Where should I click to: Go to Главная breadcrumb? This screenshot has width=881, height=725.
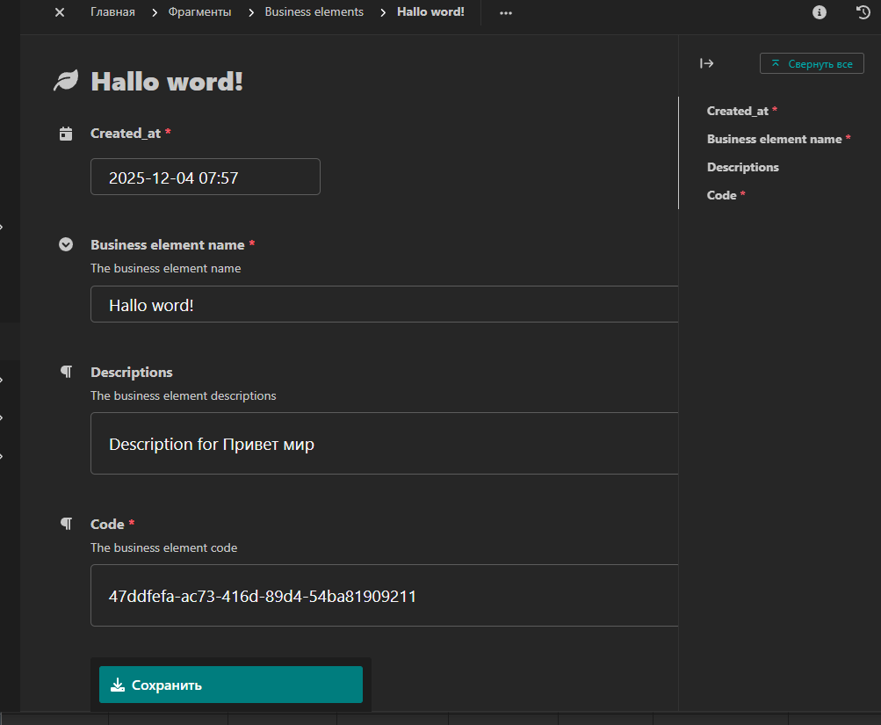point(112,11)
